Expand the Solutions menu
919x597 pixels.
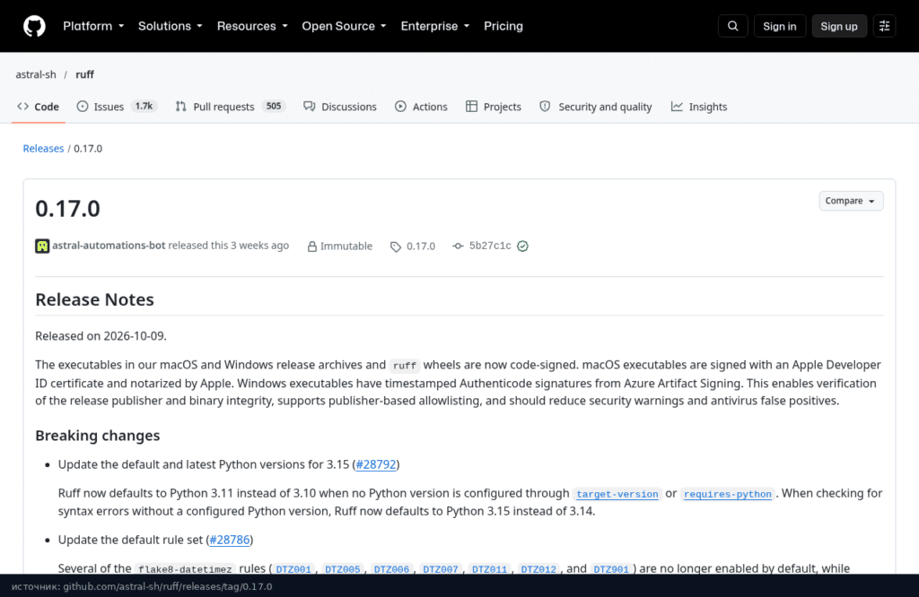click(170, 26)
